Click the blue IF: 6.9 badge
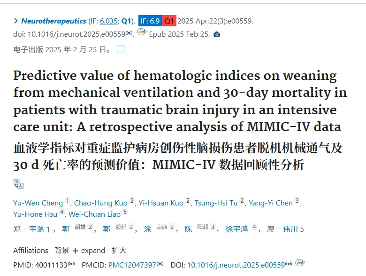This screenshot has width=366, height=276. [x=150, y=21]
